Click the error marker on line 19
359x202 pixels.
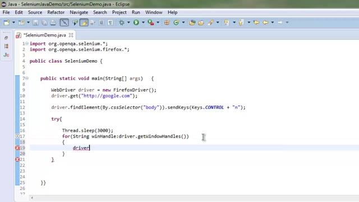pos(17,148)
